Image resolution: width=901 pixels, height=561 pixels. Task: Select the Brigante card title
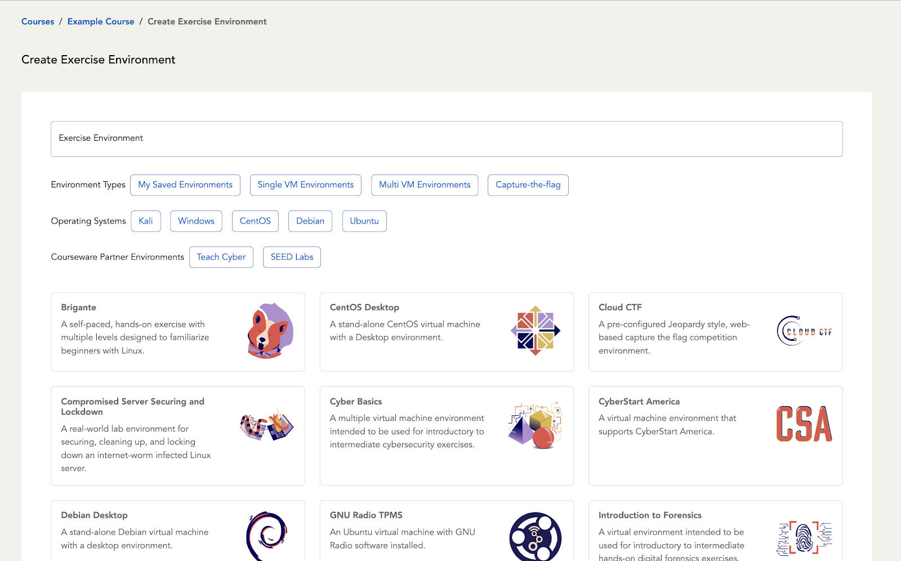tap(79, 307)
